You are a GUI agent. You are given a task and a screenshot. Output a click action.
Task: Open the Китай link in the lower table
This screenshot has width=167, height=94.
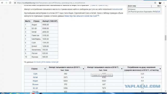(35, 77)
